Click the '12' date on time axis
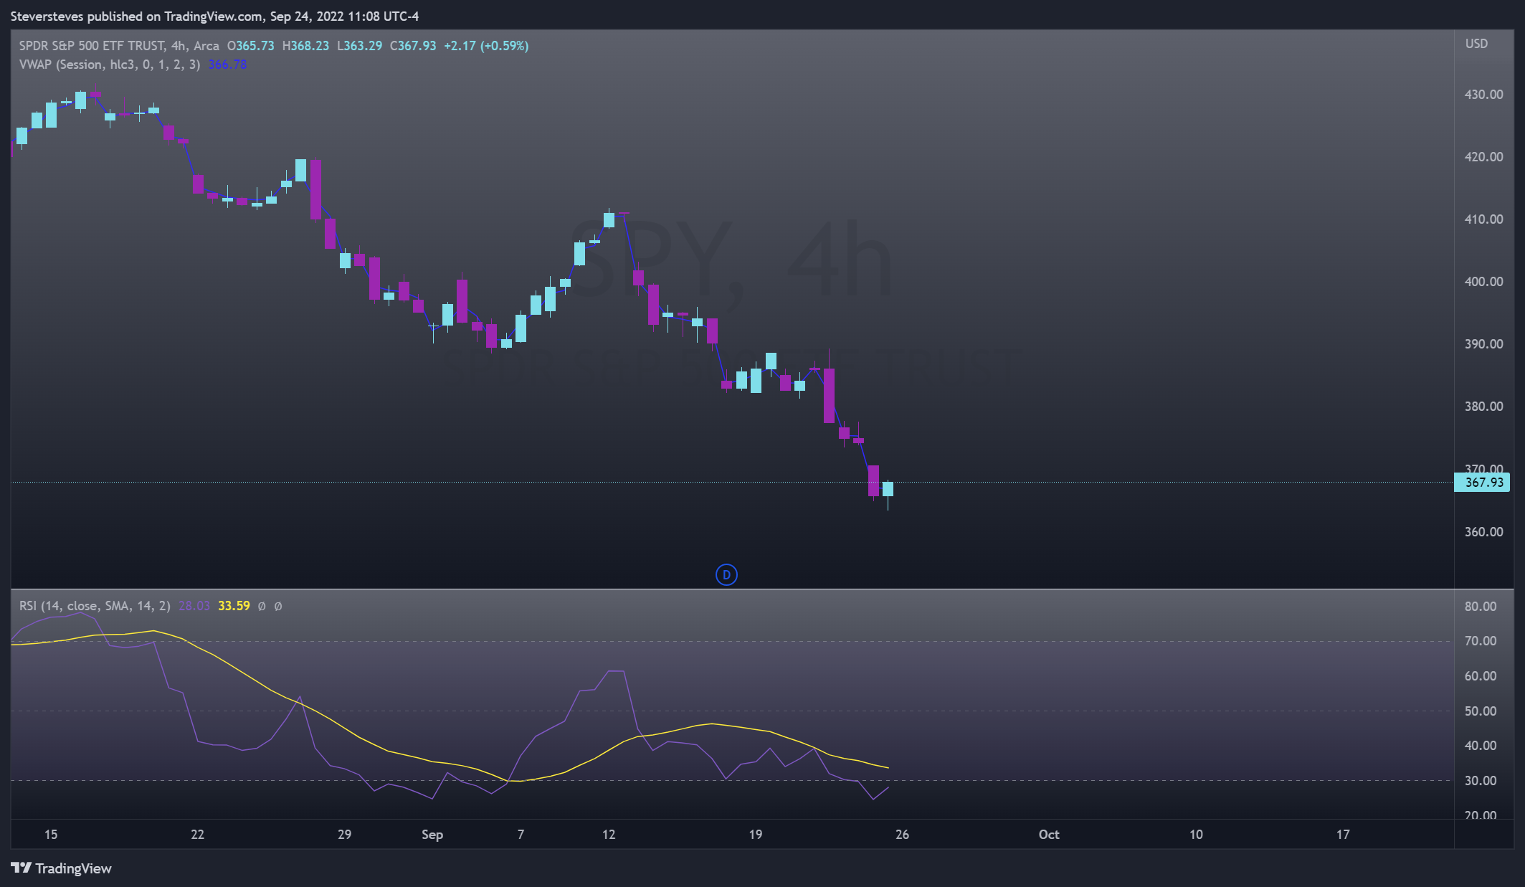 coord(609,835)
